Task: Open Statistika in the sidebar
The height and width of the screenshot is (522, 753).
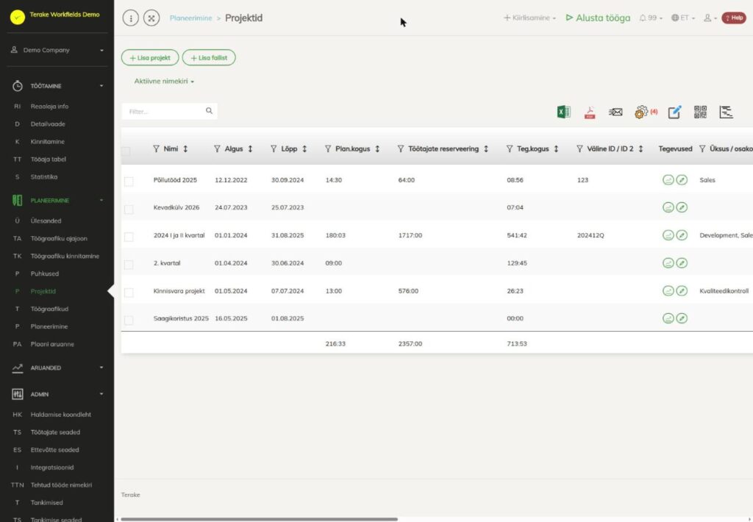Action: pos(44,176)
